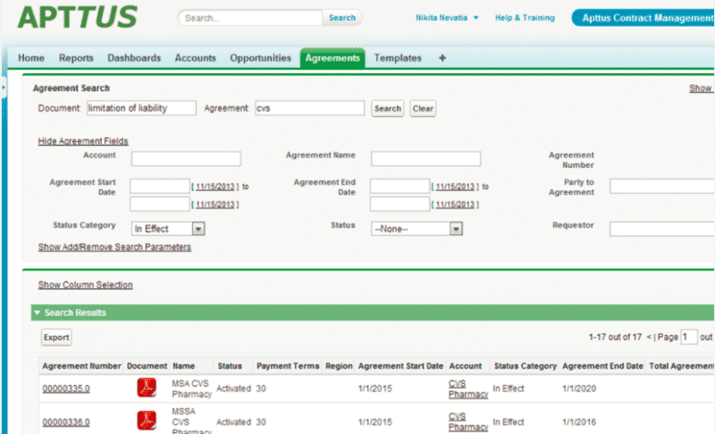Open PDF icon for MSA CVS Pharmacy
This screenshot has width=715, height=434.
tap(145, 388)
